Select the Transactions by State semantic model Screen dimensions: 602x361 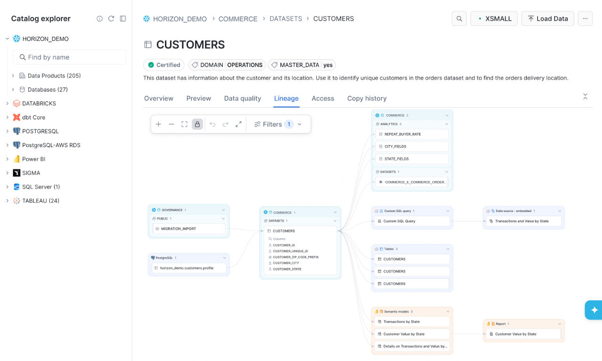pyautogui.click(x=413, y=322)
